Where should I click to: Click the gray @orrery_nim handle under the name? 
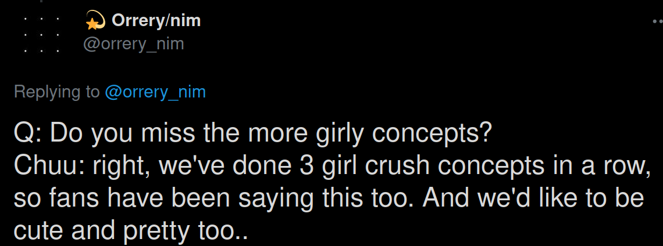pos(134,44)
